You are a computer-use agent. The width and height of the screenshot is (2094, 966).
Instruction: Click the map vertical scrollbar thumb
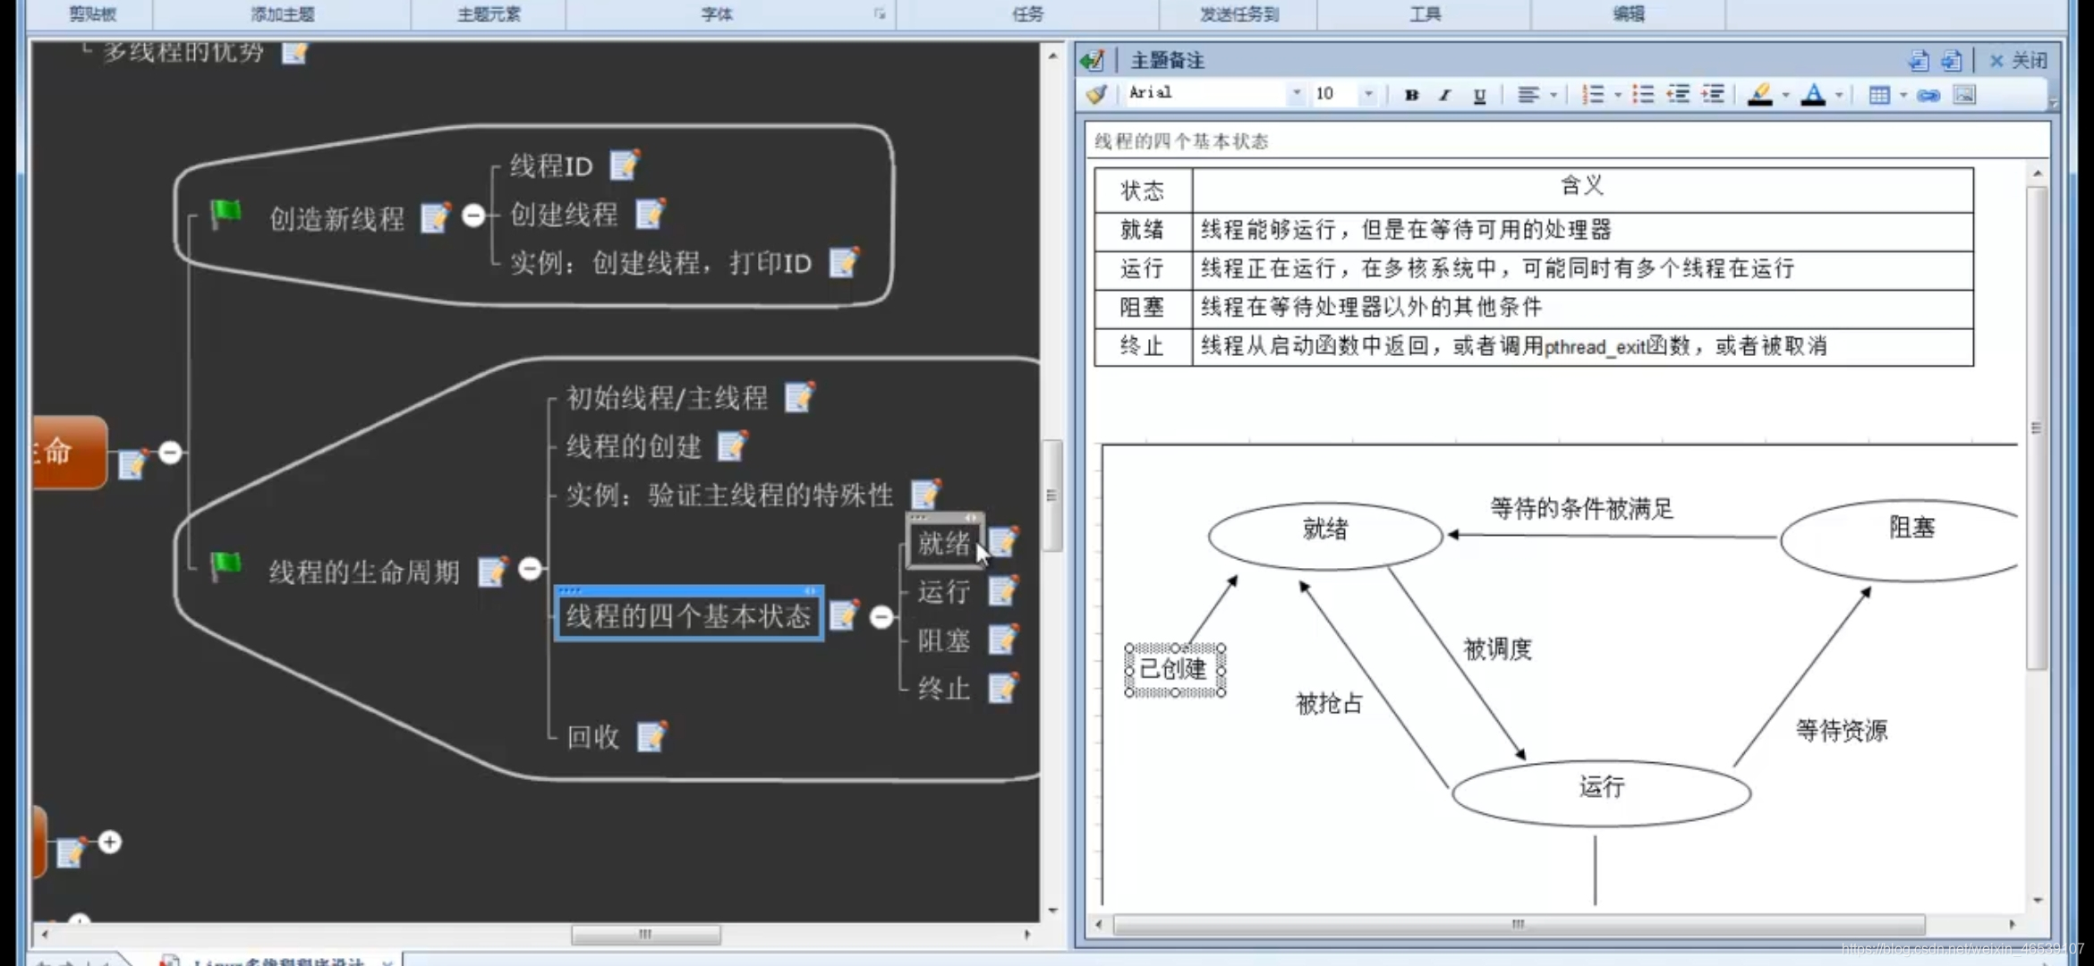click(1052, 495)
